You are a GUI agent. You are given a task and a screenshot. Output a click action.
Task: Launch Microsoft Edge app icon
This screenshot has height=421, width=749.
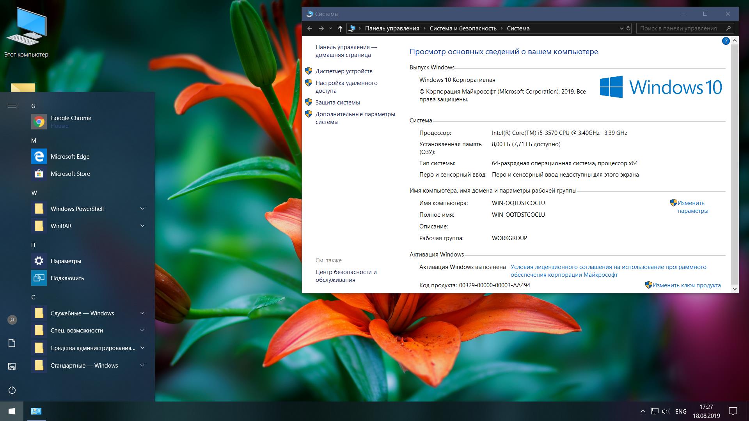[x=39, y=156]
